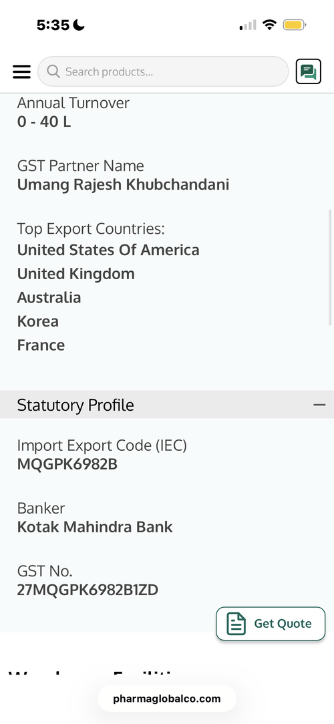Open the hamburger menu
The height and width of the screenshot is (724, 334).
(22, 71)
